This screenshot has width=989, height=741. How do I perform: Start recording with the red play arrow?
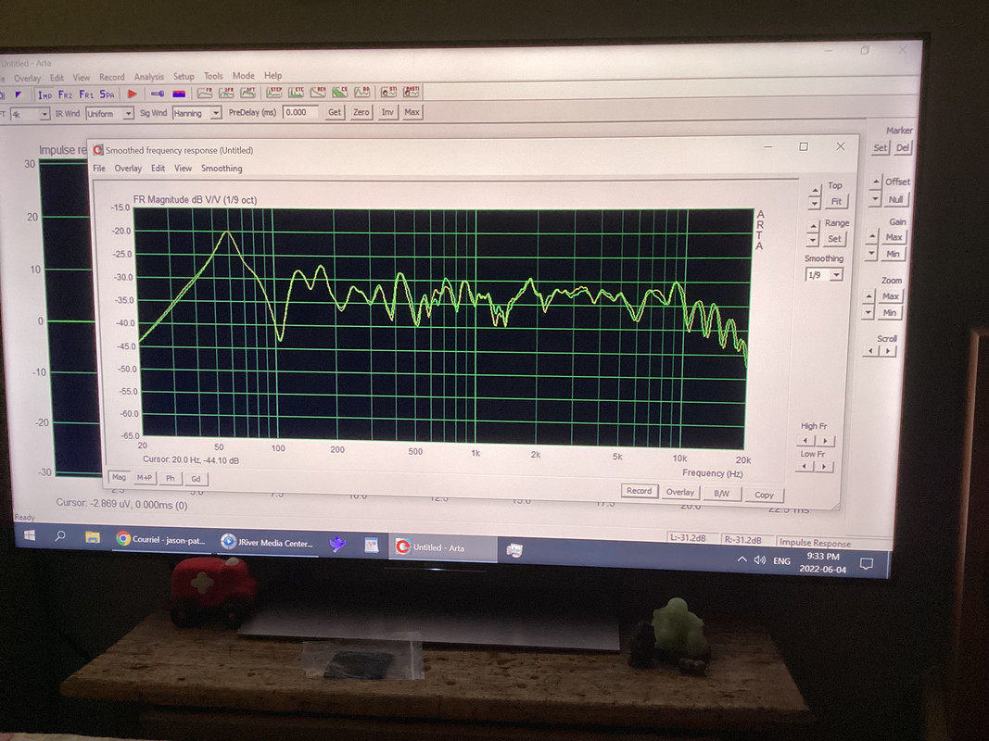132,94
